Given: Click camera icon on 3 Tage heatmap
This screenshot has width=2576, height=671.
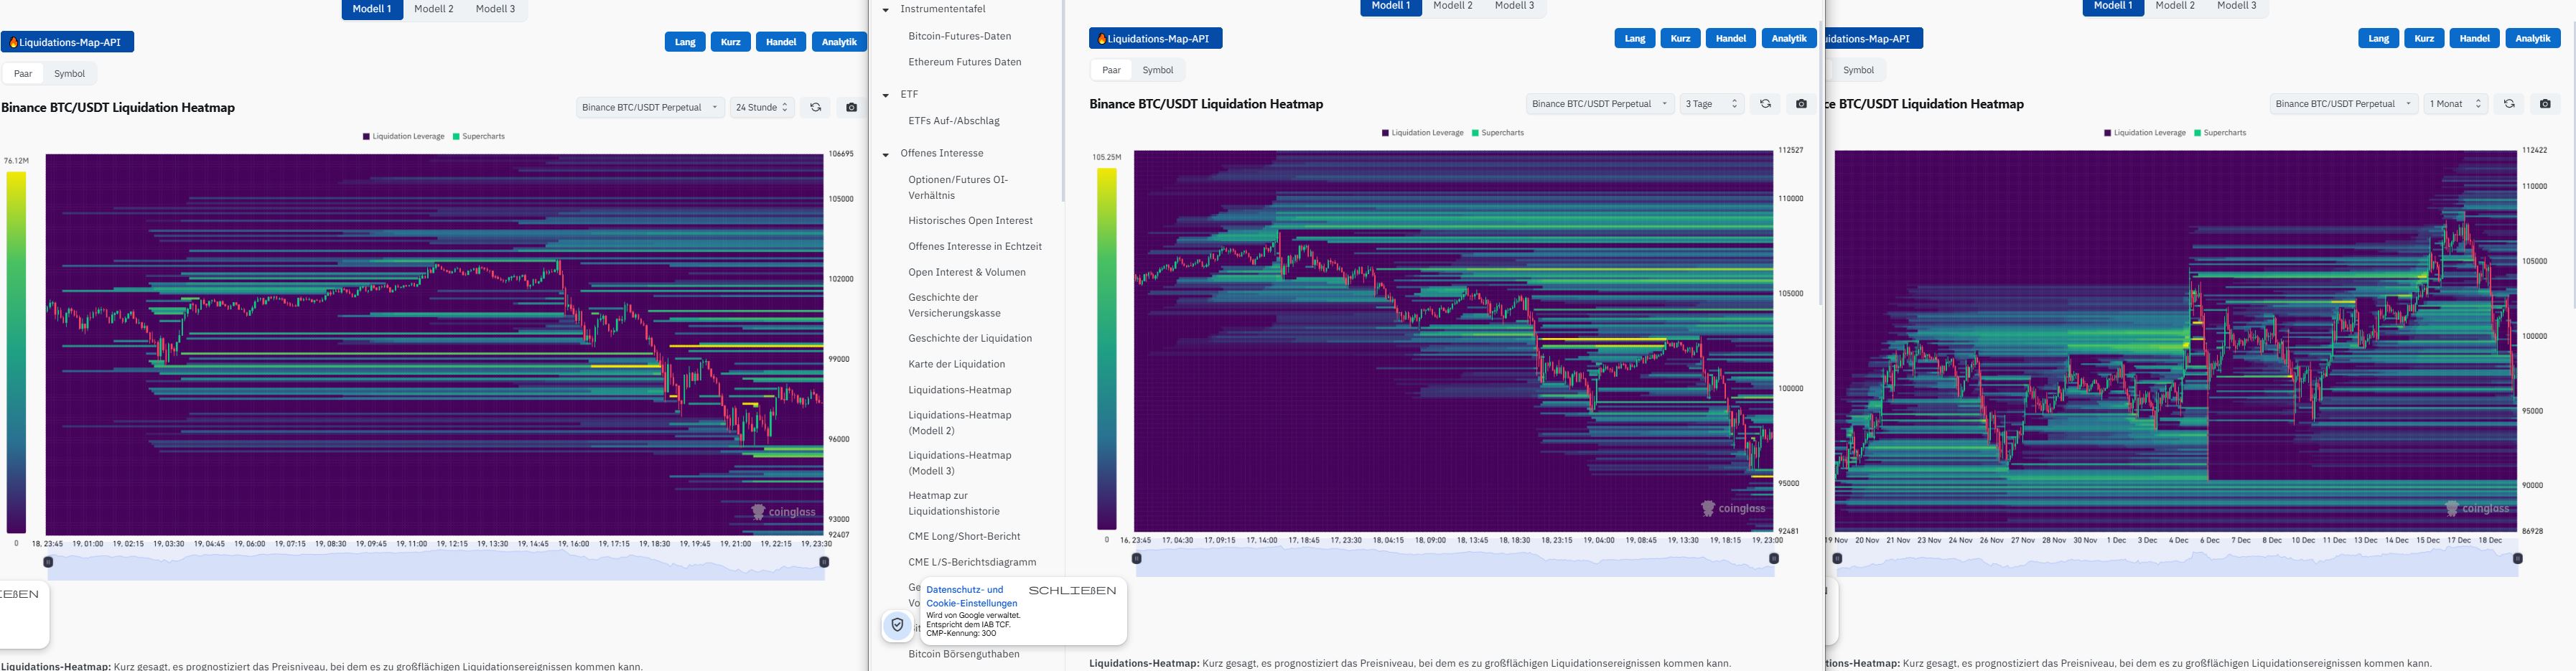Looking at the screenshot, I should [x=1801, y=103].
